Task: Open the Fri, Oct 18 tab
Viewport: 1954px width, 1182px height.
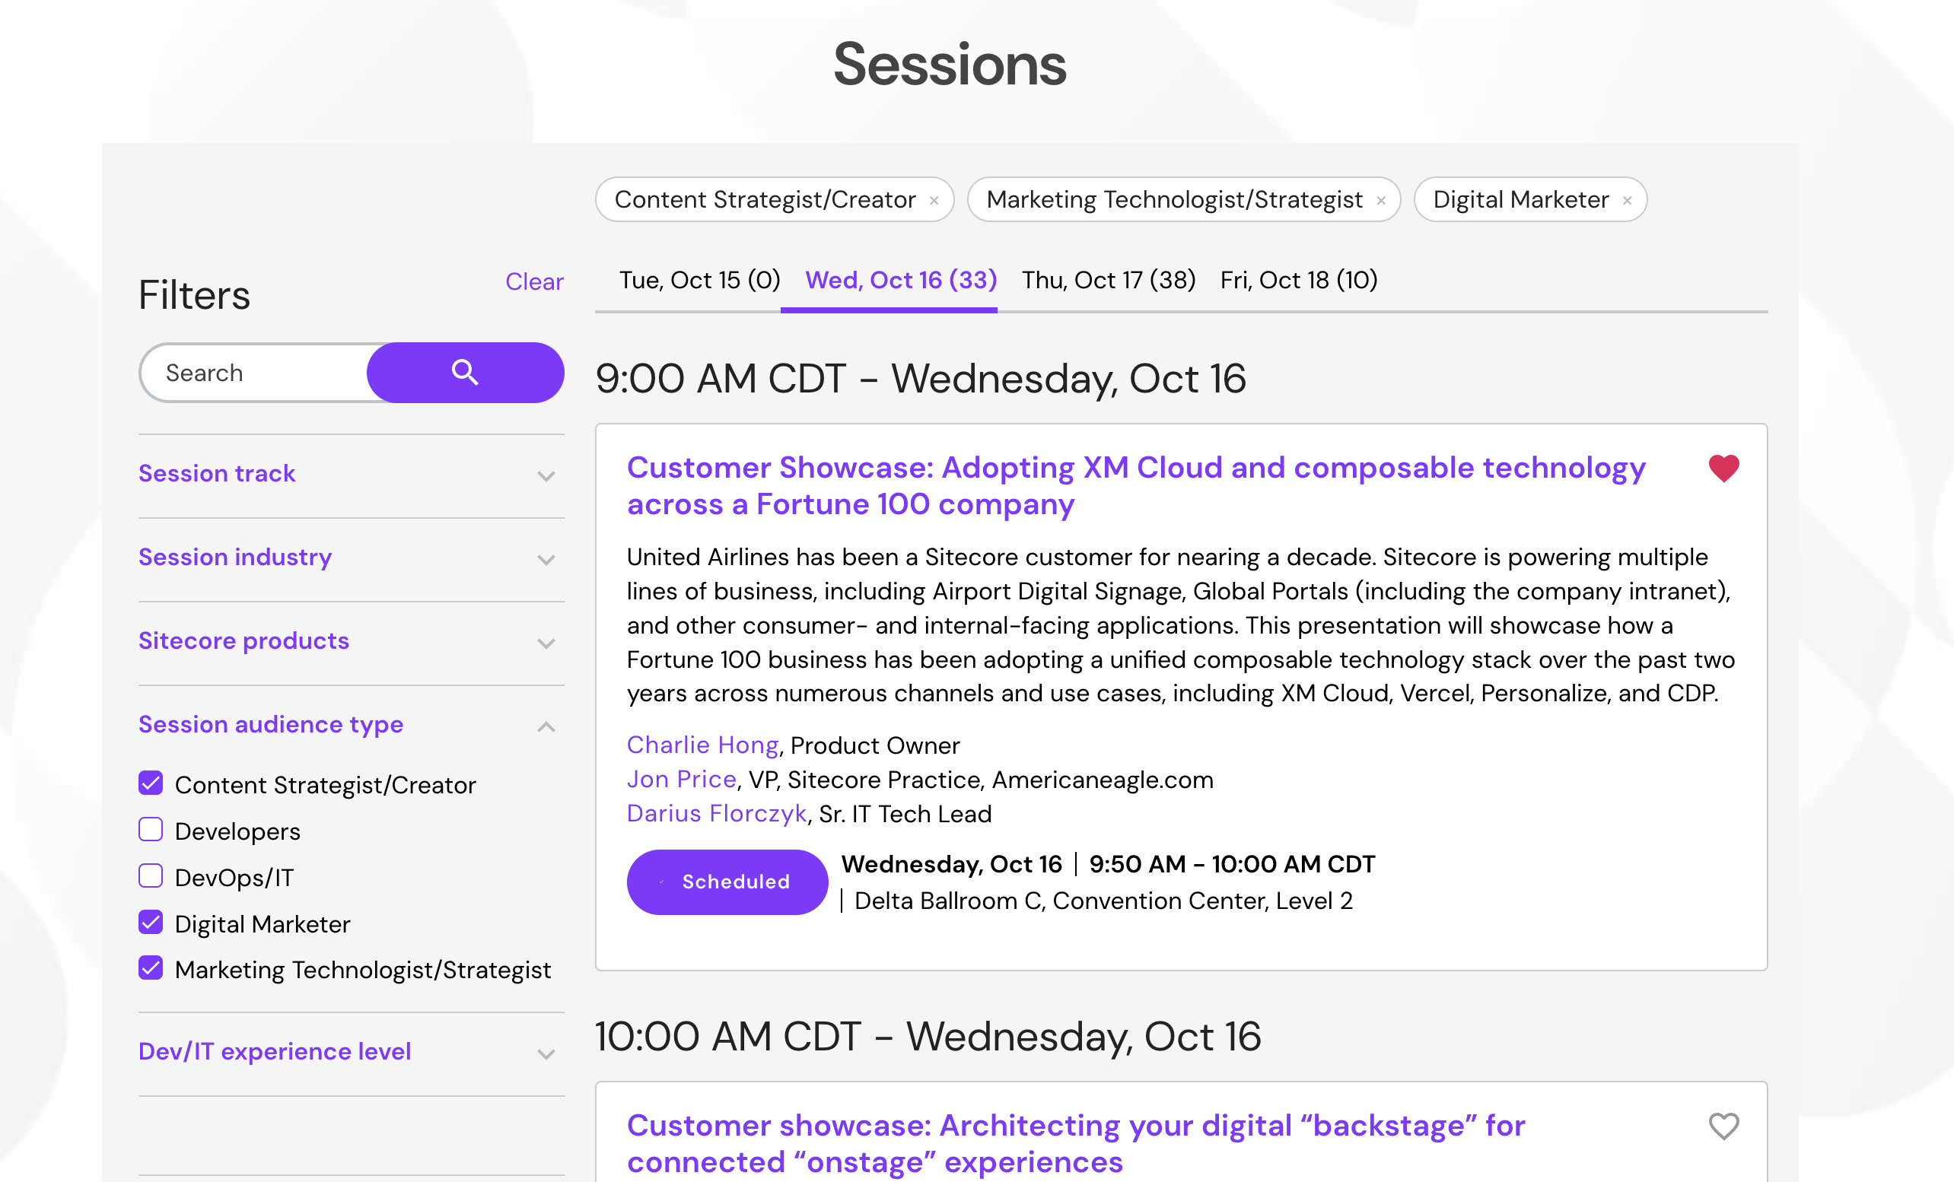Action: tap(1299, 280)
